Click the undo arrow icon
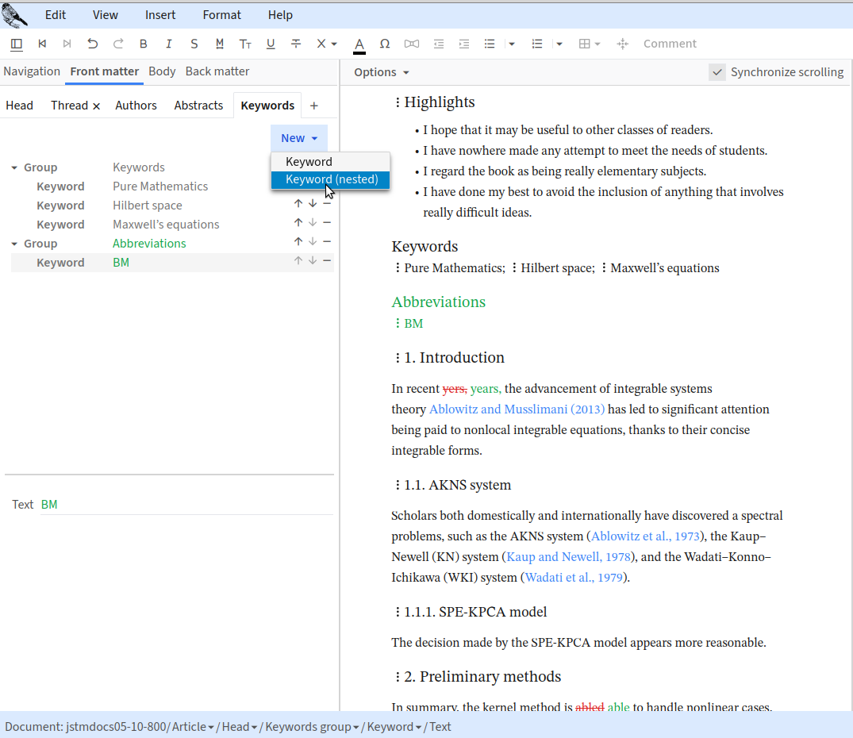 93,44
